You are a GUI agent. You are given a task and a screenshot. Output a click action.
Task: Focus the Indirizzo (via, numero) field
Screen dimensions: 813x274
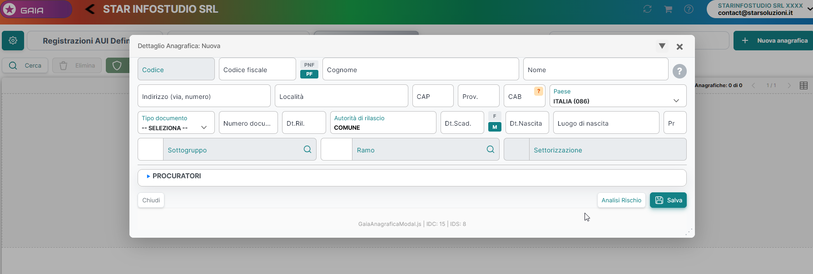204,96
